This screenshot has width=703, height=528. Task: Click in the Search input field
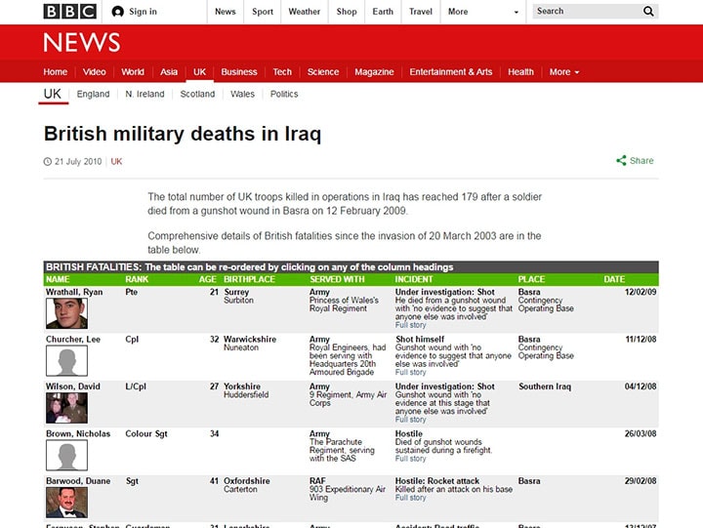click(x=586, y=12)
